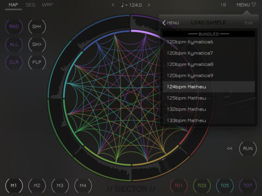Go back to MENU from Load Sample
This screenshot has width=262, height=196.
(170, 23)
